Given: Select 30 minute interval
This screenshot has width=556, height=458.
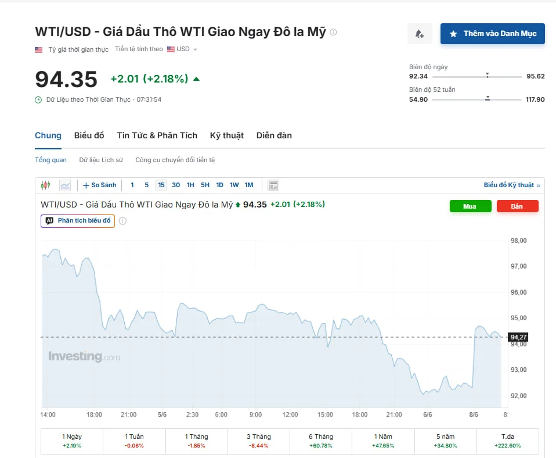Looking at the screenshot, I should click(x=176, y=185).
